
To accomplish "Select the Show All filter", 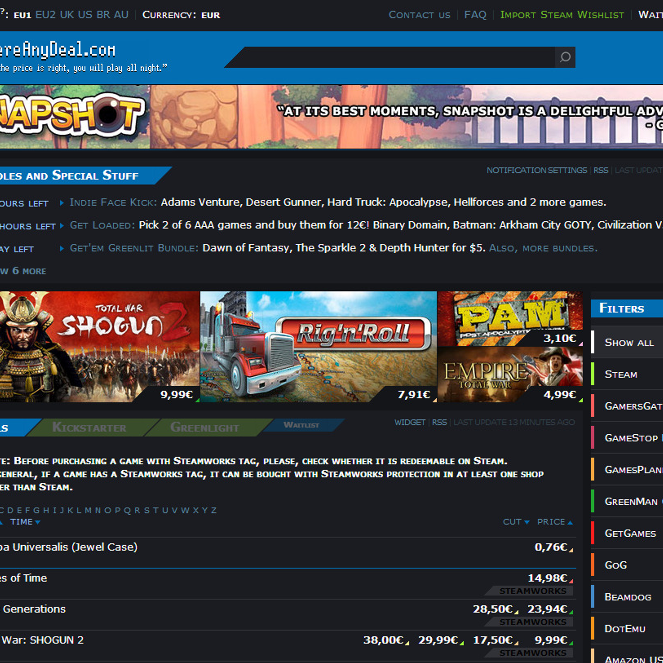I will point(627,342).
